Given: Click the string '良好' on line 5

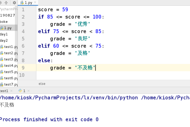Looking at the screenshot, I should coord(83,39).
